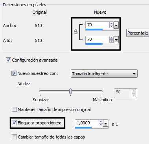Open the Ancho value dropdown arrow
This screenshot has width=149, height=144.
(x=116, y=25)
